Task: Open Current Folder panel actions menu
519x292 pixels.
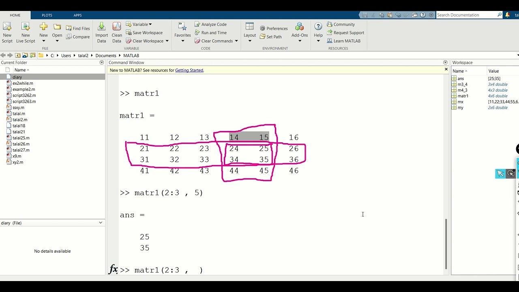Action: point(102,62)
